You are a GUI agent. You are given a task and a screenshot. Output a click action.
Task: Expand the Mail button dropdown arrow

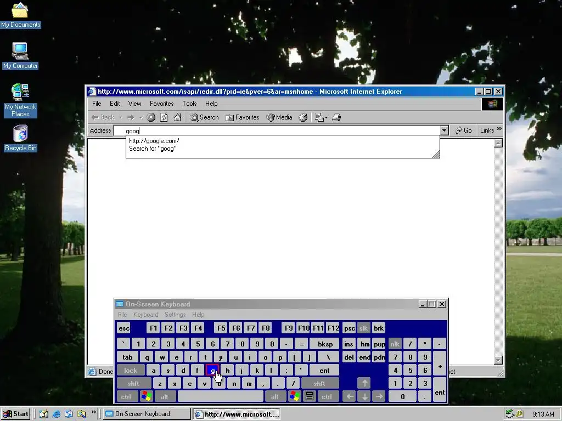coord(326,117)
